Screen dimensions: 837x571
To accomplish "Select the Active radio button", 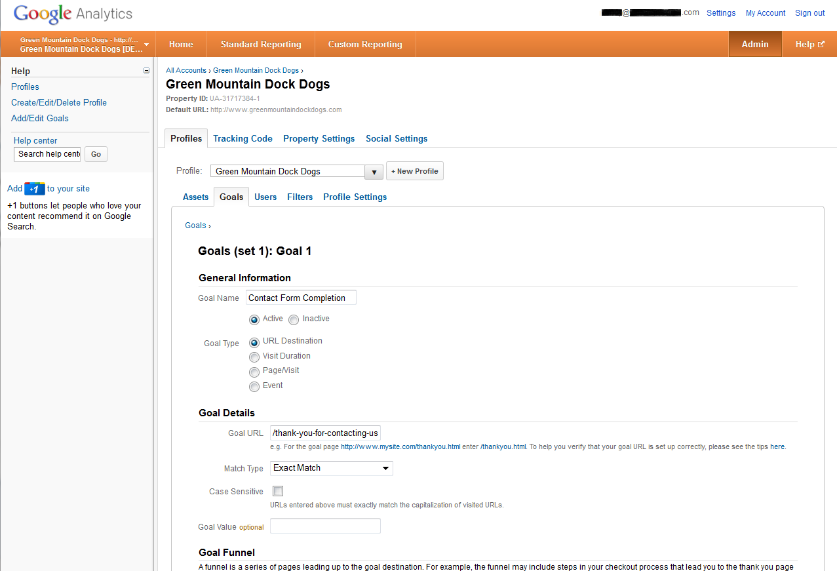I will coord(254,320).
